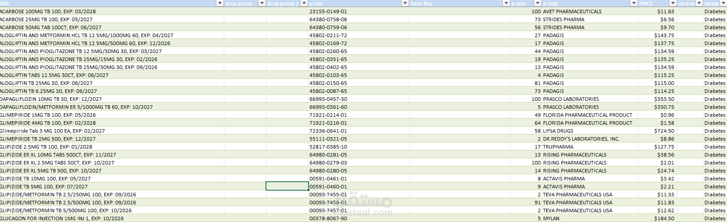This screenshot has height=222, width=727.
Task: Select the TRUPHARMA manufacturer cell
Action: point(590,147)
